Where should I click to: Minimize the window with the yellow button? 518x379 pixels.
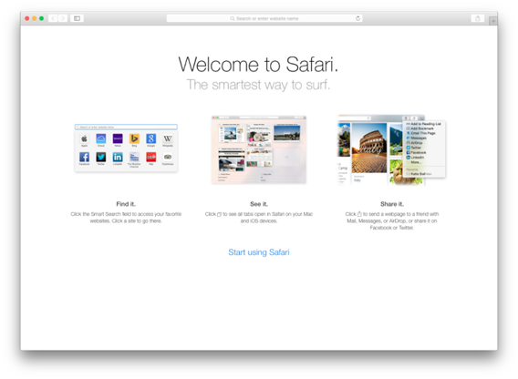coord(34,18)
